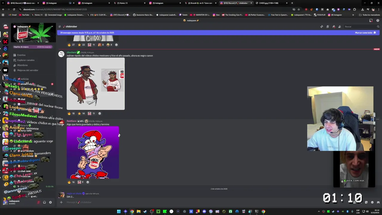382x215 pixels.
Task: Show hidden tray icons chevron
Action: (x=319, y=211)
